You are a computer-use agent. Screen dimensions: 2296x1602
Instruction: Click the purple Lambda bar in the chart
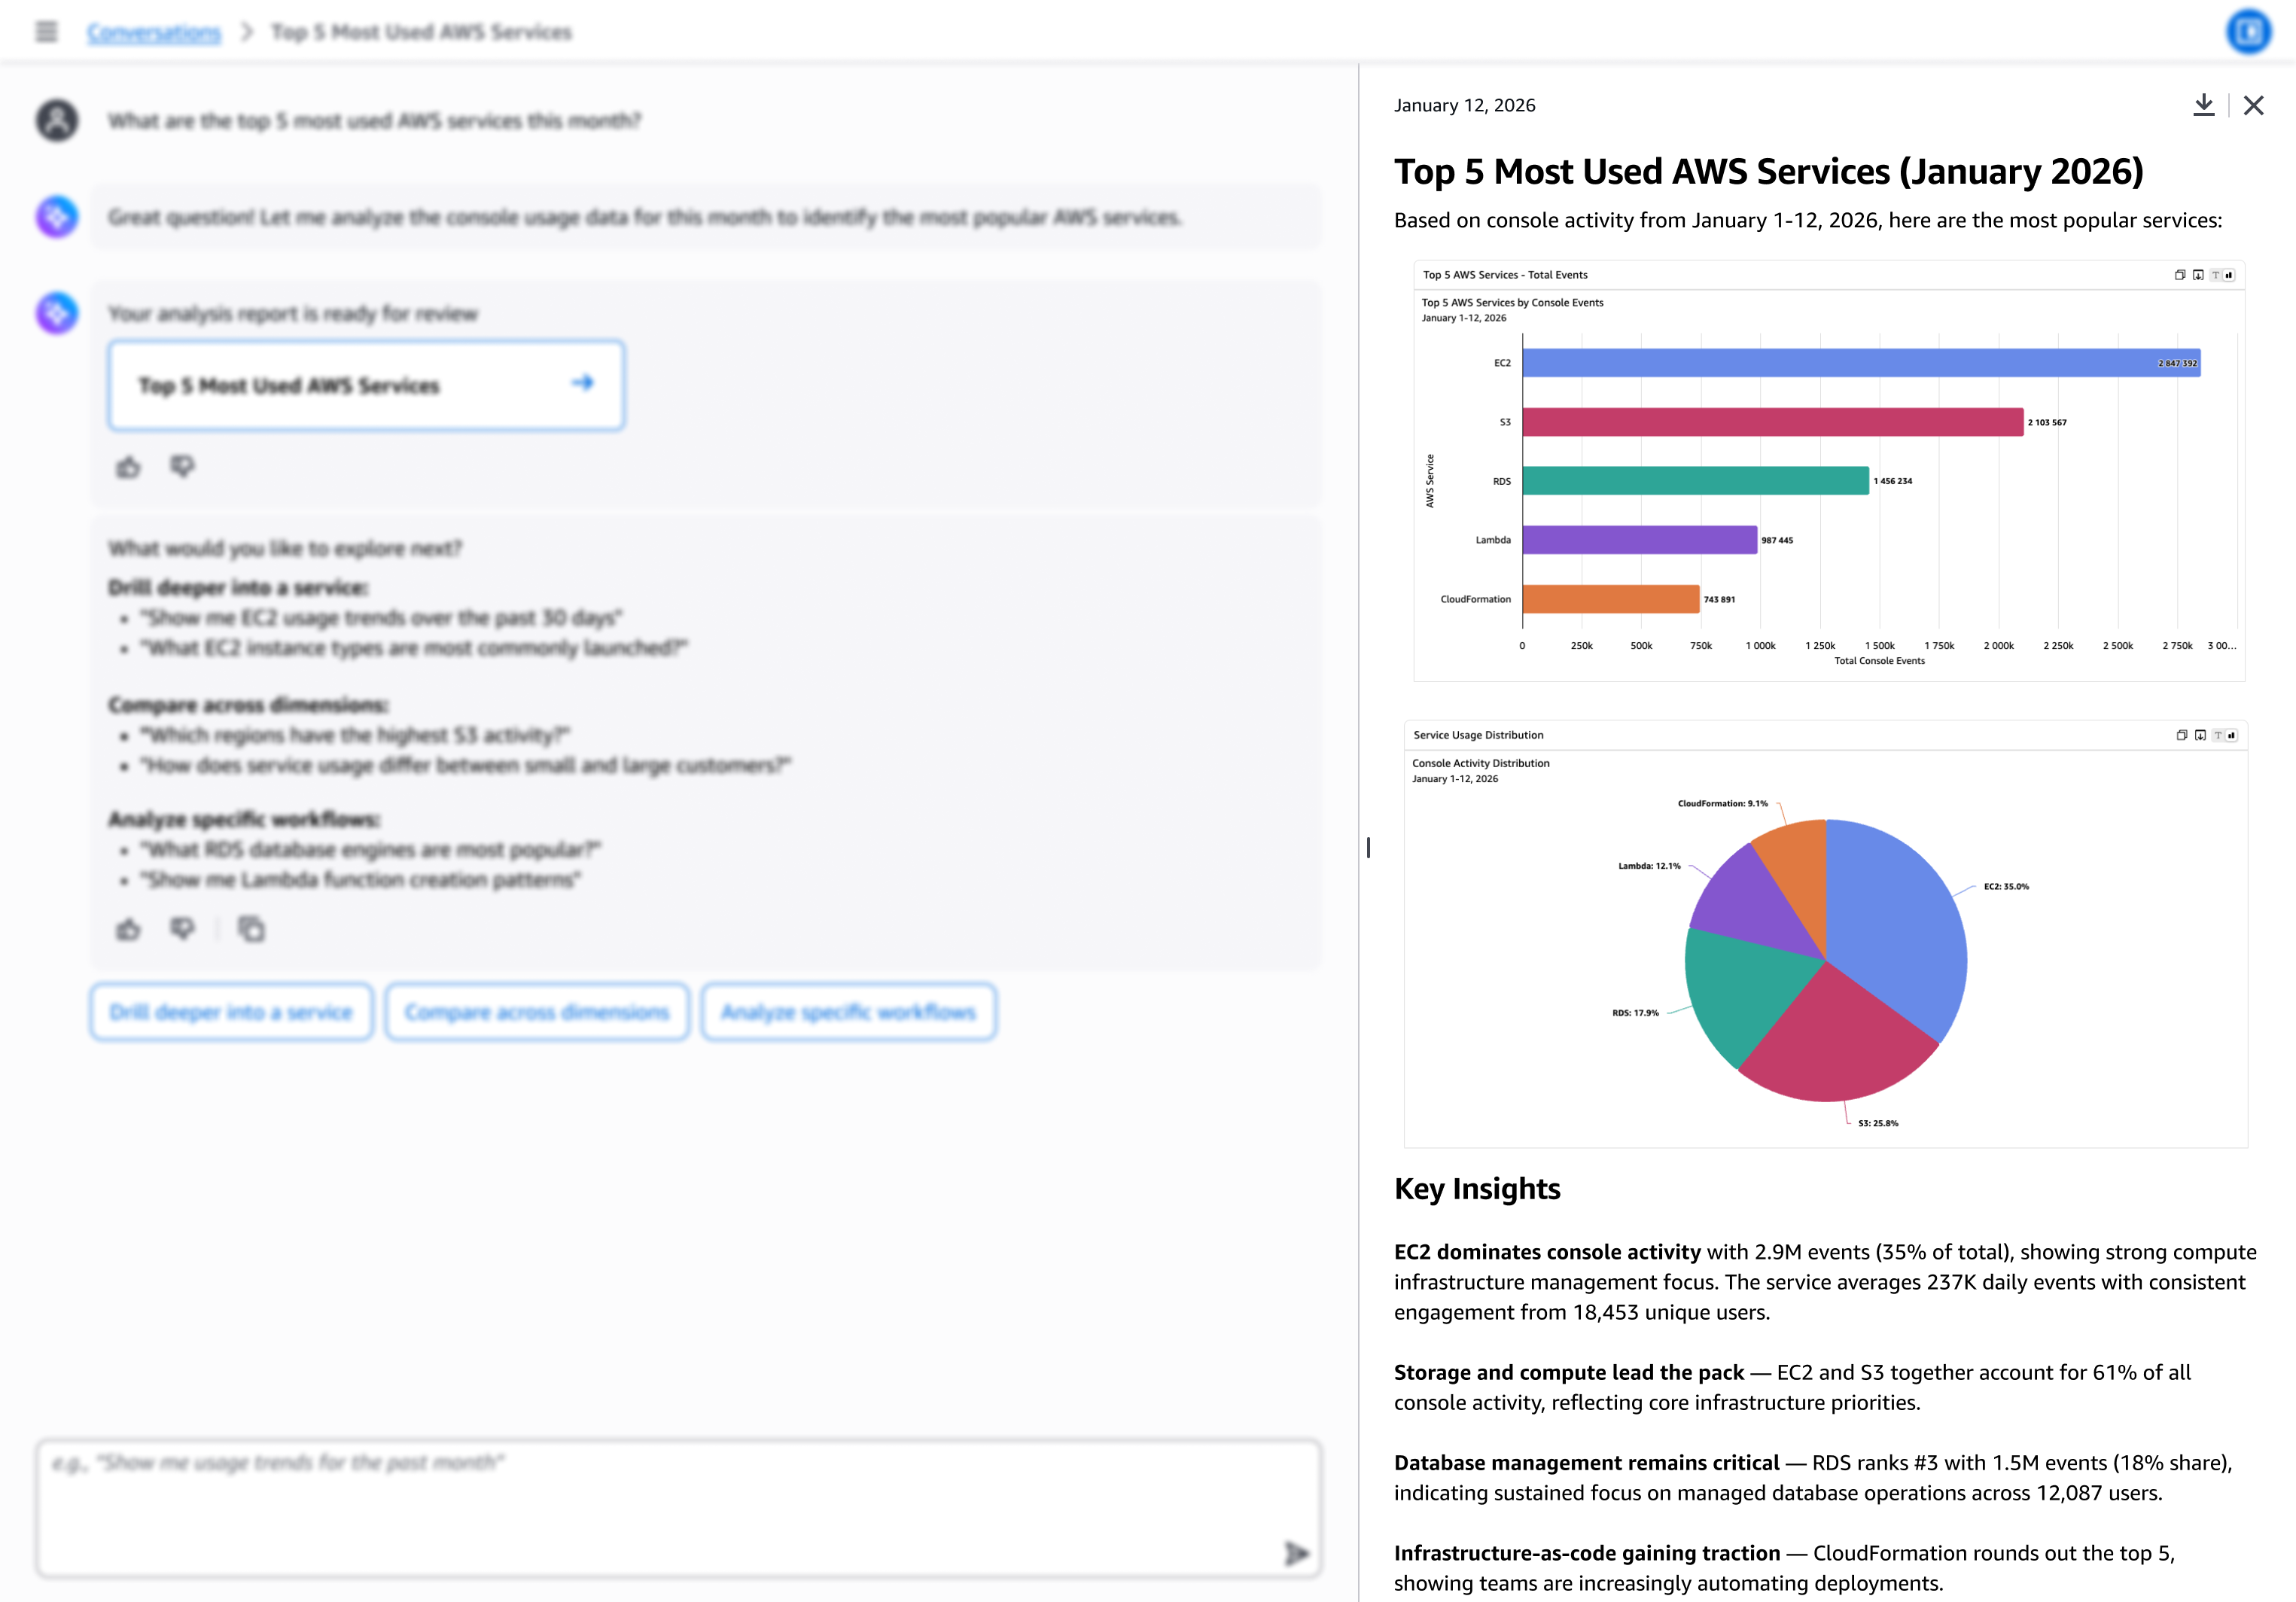coord(1640,540)
